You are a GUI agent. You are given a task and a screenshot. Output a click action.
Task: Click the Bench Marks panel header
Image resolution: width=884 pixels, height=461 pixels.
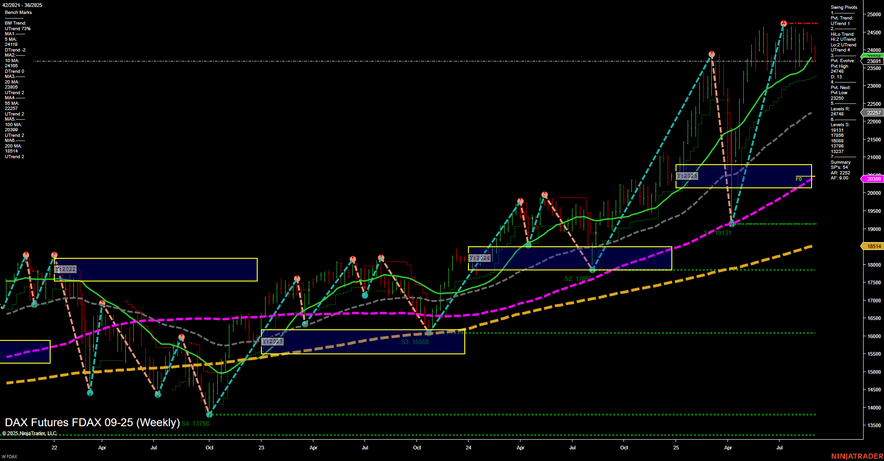[x=19, y=12]
